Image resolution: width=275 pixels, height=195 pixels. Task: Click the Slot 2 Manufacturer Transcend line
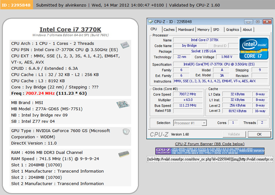[57, 184]
